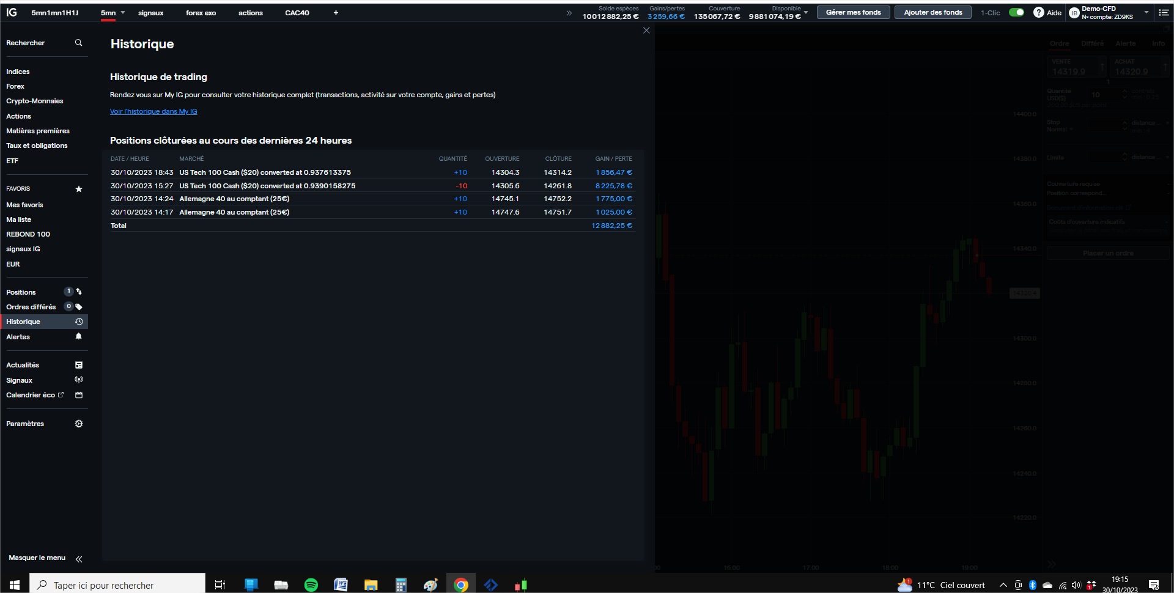Switch to the 5mn1mn1H1J workspace tab

pos(55,13)
